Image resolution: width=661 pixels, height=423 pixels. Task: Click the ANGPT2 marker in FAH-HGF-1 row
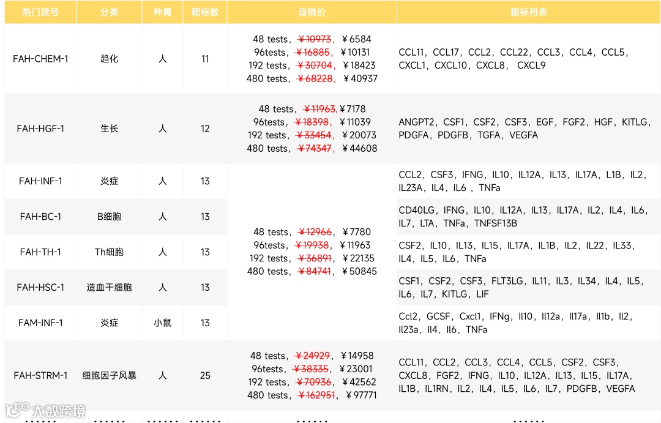(x=417, y=122)
